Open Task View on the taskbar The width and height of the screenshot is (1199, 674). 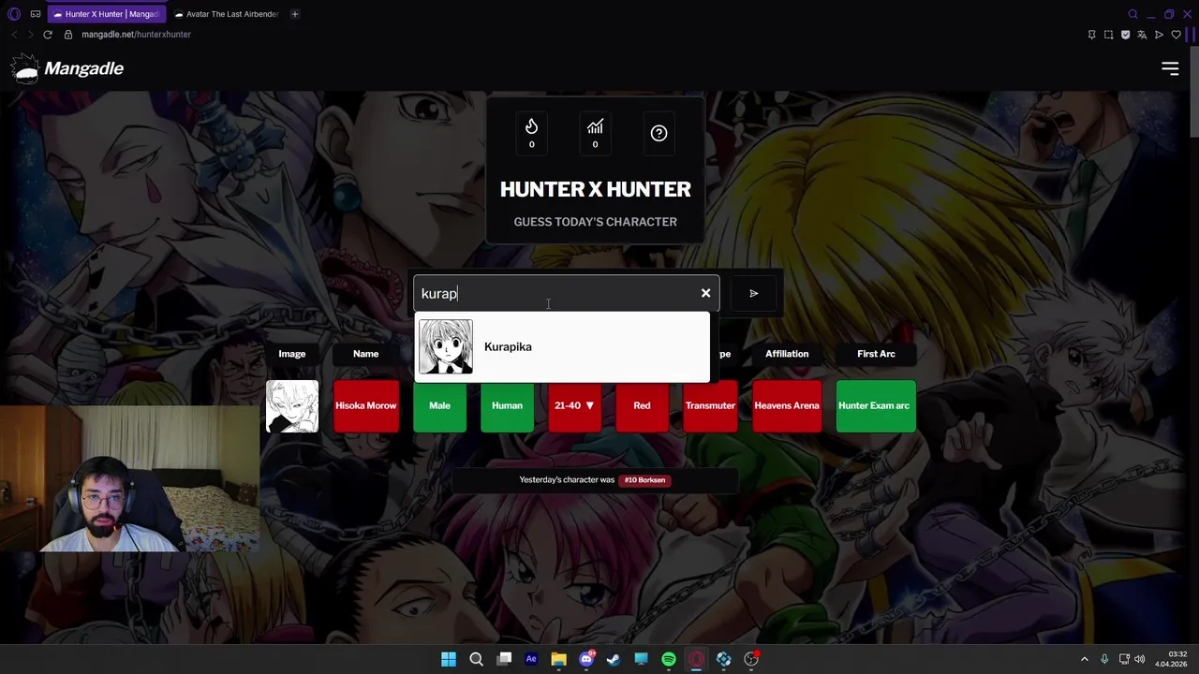click(504, 659)
